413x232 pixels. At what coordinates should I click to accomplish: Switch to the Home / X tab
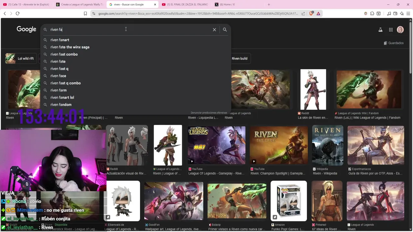[238, 5]
